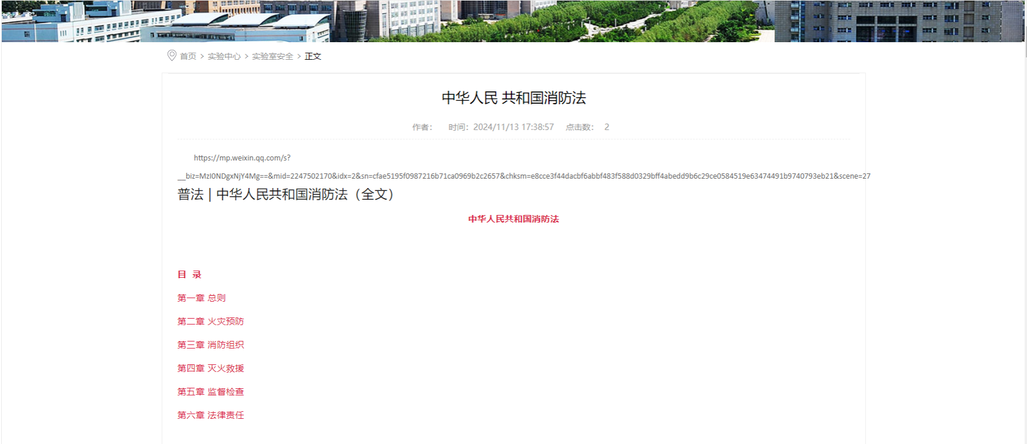Screen dimensions: 1027x444
Task: Click the chevron between 首页 and 实验中心
Action: tap(202, 56)
